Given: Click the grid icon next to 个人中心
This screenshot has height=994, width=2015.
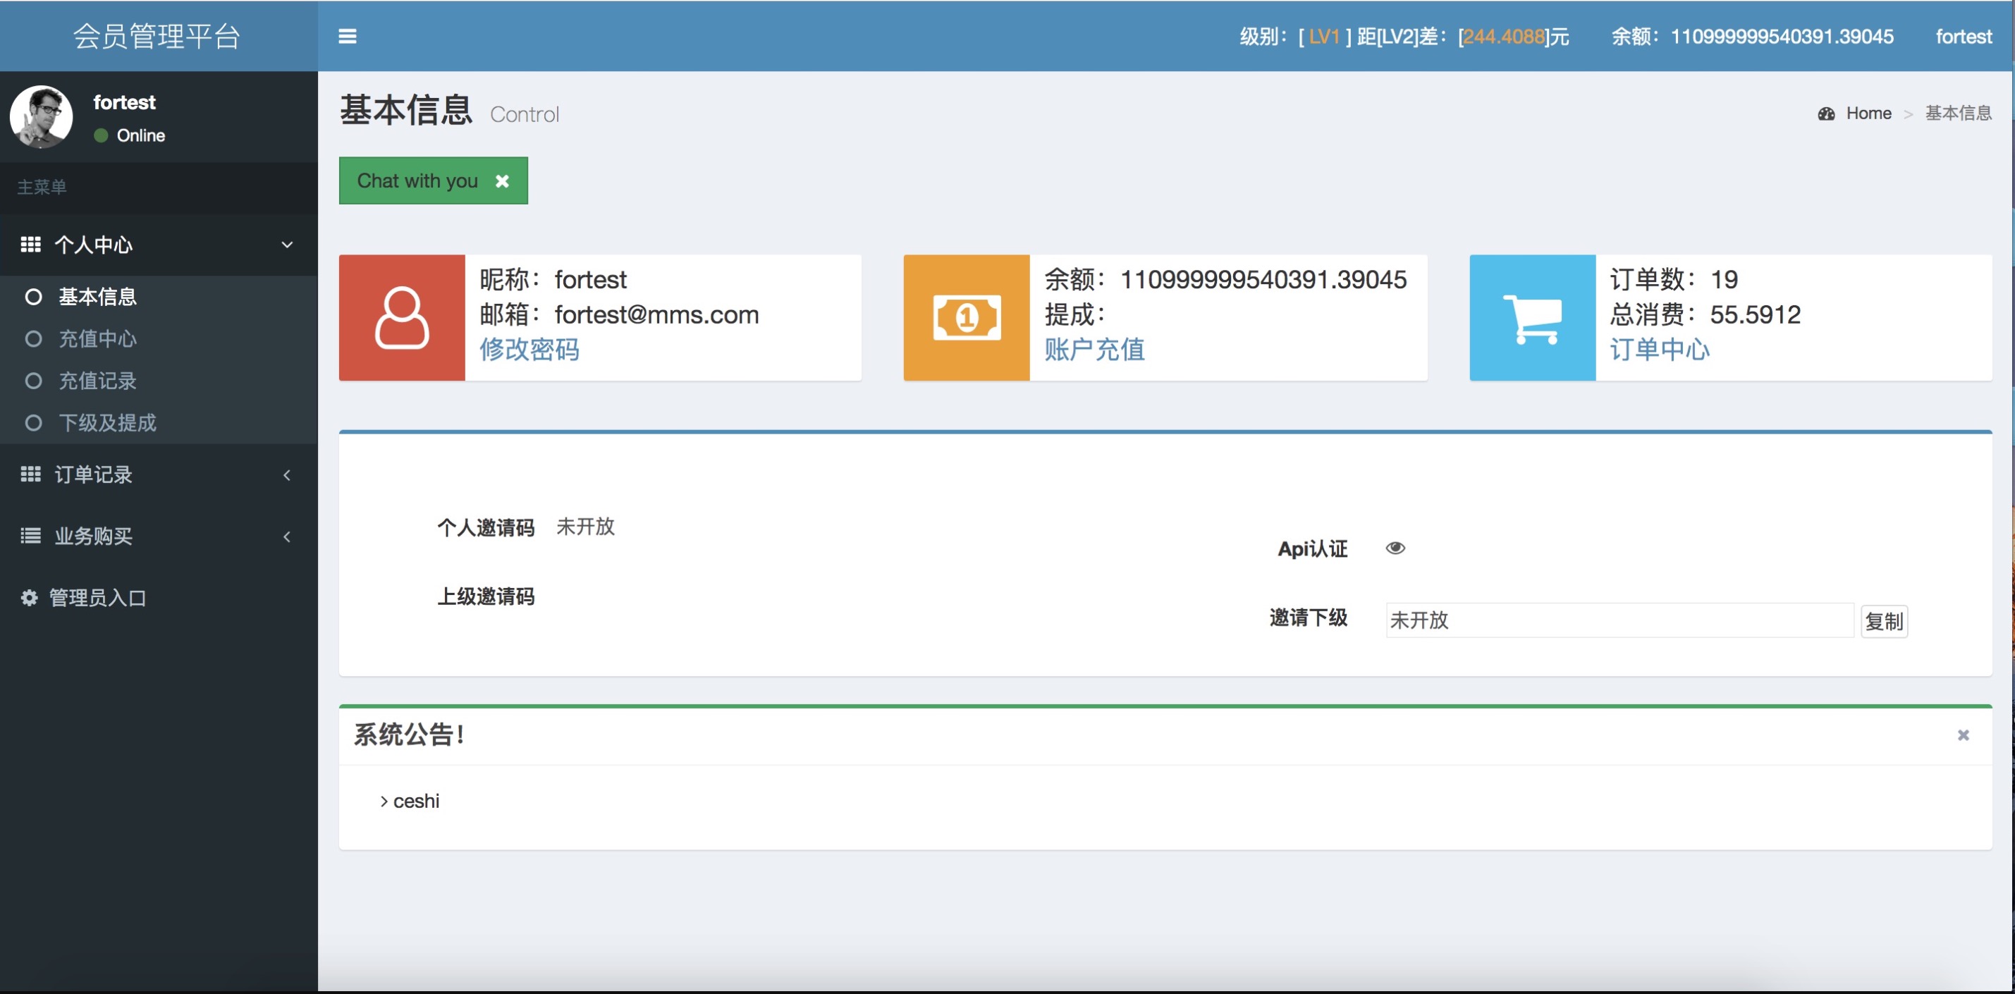Looking at the screenshot, I should click(x=30, y=245).
